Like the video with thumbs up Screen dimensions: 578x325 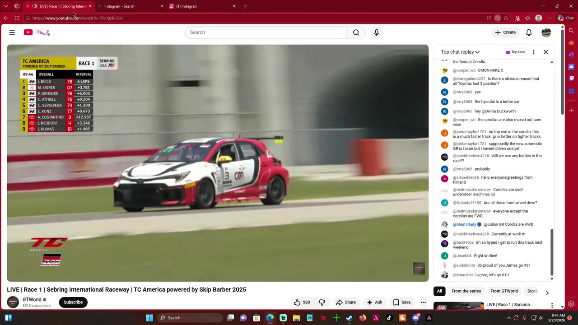(302, 302)
